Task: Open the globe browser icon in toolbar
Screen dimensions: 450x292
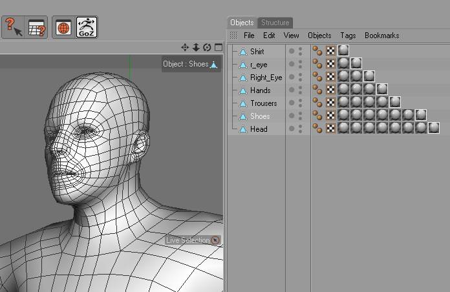Action: pyautogui.click(x=63, y=26)
